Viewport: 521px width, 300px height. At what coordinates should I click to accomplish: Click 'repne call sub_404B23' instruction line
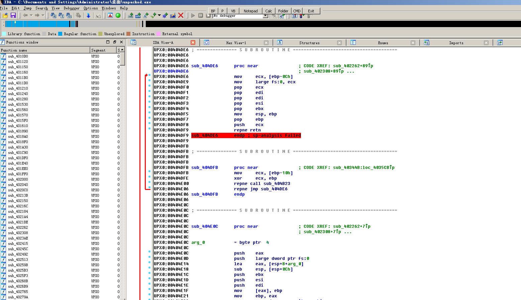(262, 184)
